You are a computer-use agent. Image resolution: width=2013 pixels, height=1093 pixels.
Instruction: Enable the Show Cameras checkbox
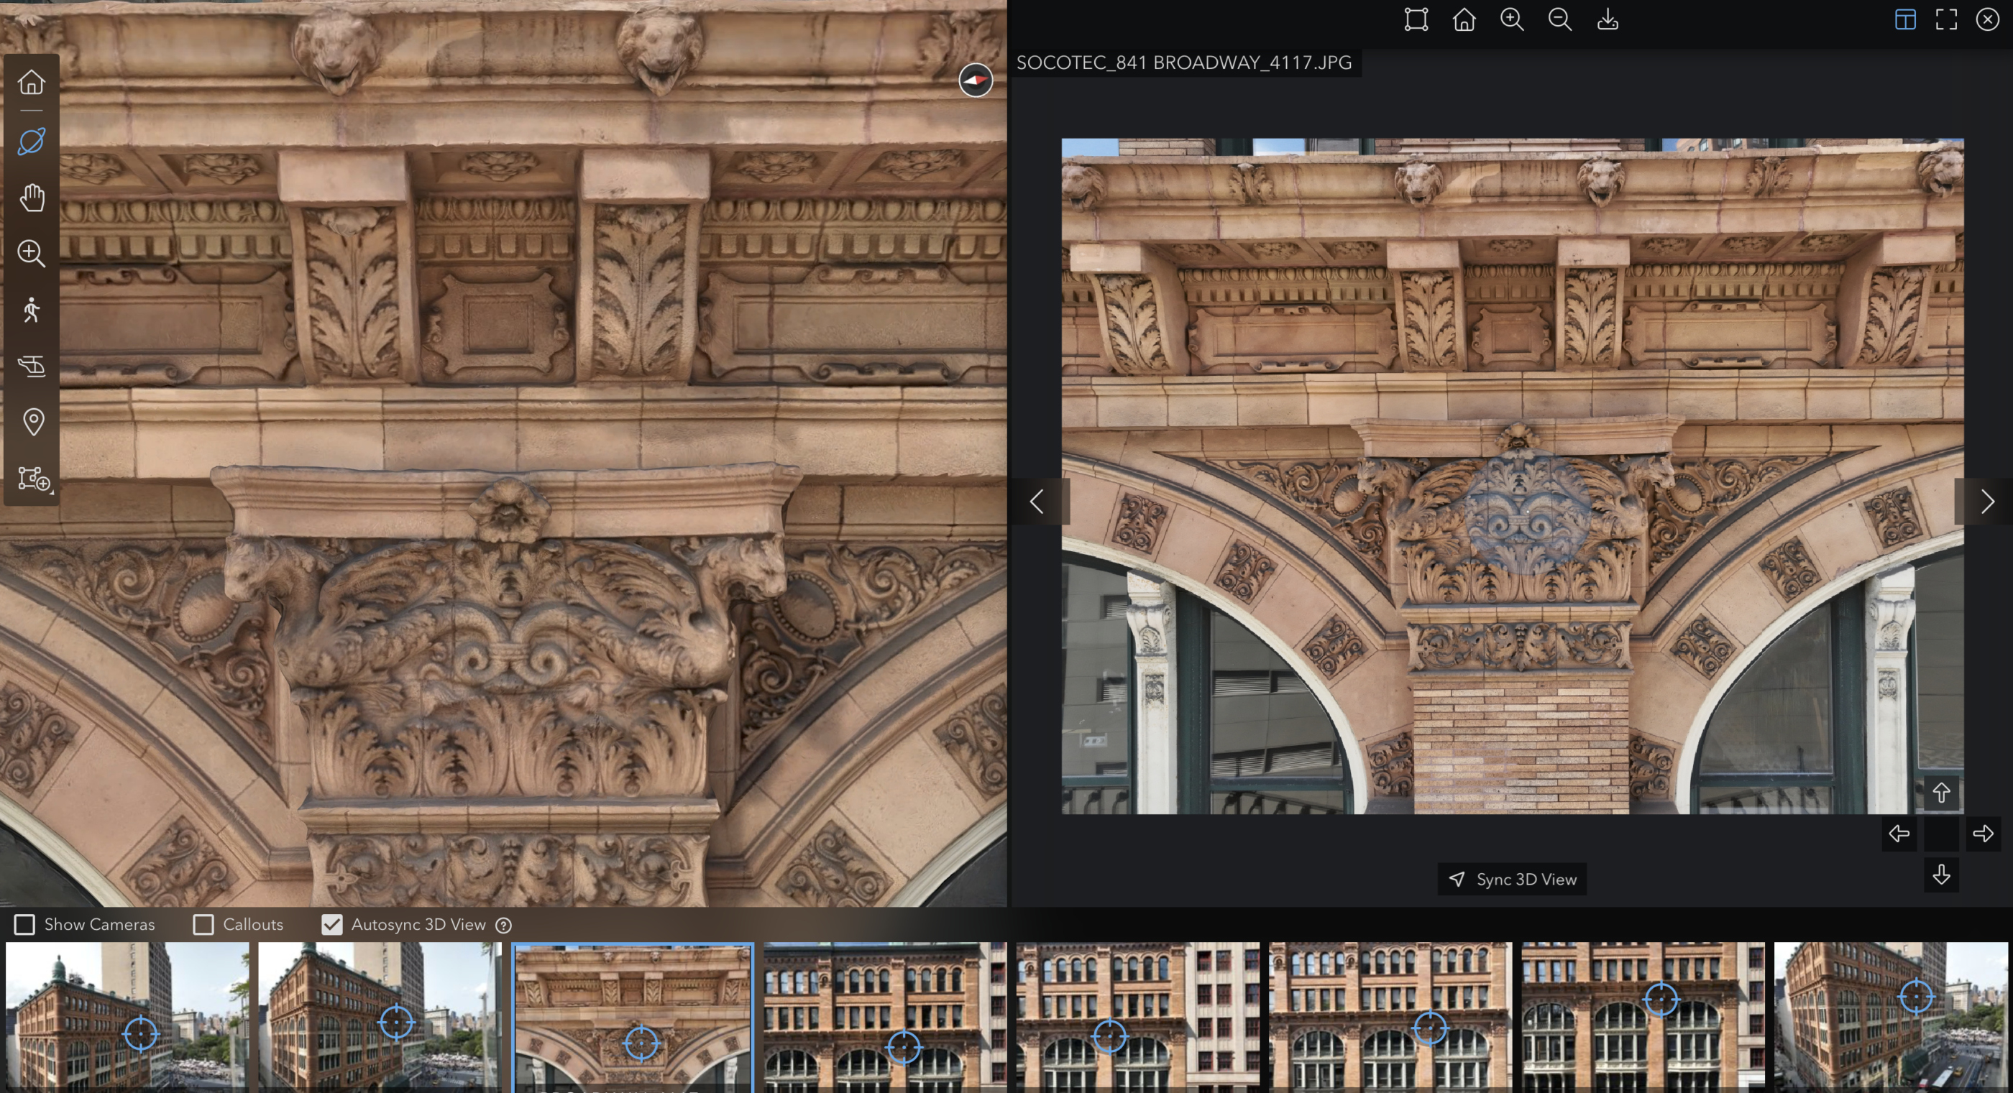click(25, 924)
